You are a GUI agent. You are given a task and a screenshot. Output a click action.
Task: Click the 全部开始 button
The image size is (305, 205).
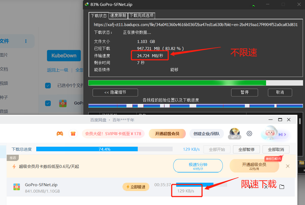click(x=217, y=149)
